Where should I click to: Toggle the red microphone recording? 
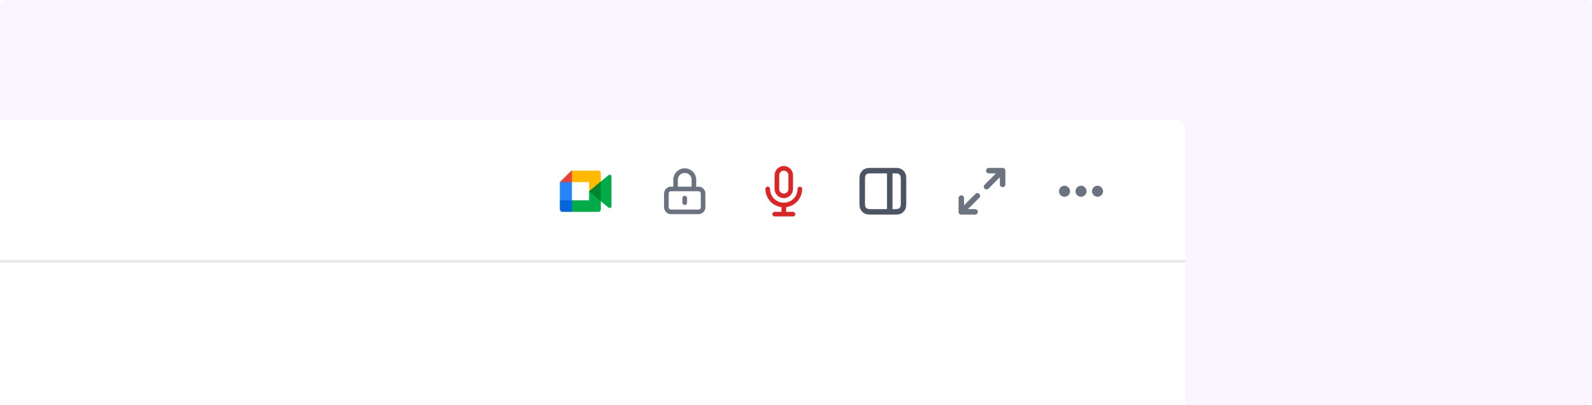click(784, 191)
